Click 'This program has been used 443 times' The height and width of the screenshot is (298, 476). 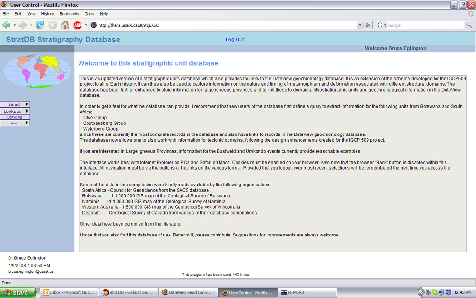pos(216,274)
